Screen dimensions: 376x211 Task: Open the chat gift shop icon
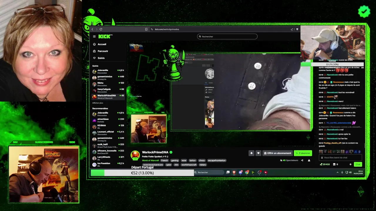(x=334, y=164)
